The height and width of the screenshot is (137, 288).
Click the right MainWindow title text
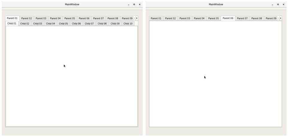[216, 4]
